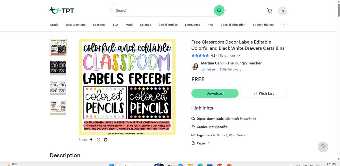Open the Arts menu

[210, 25]
